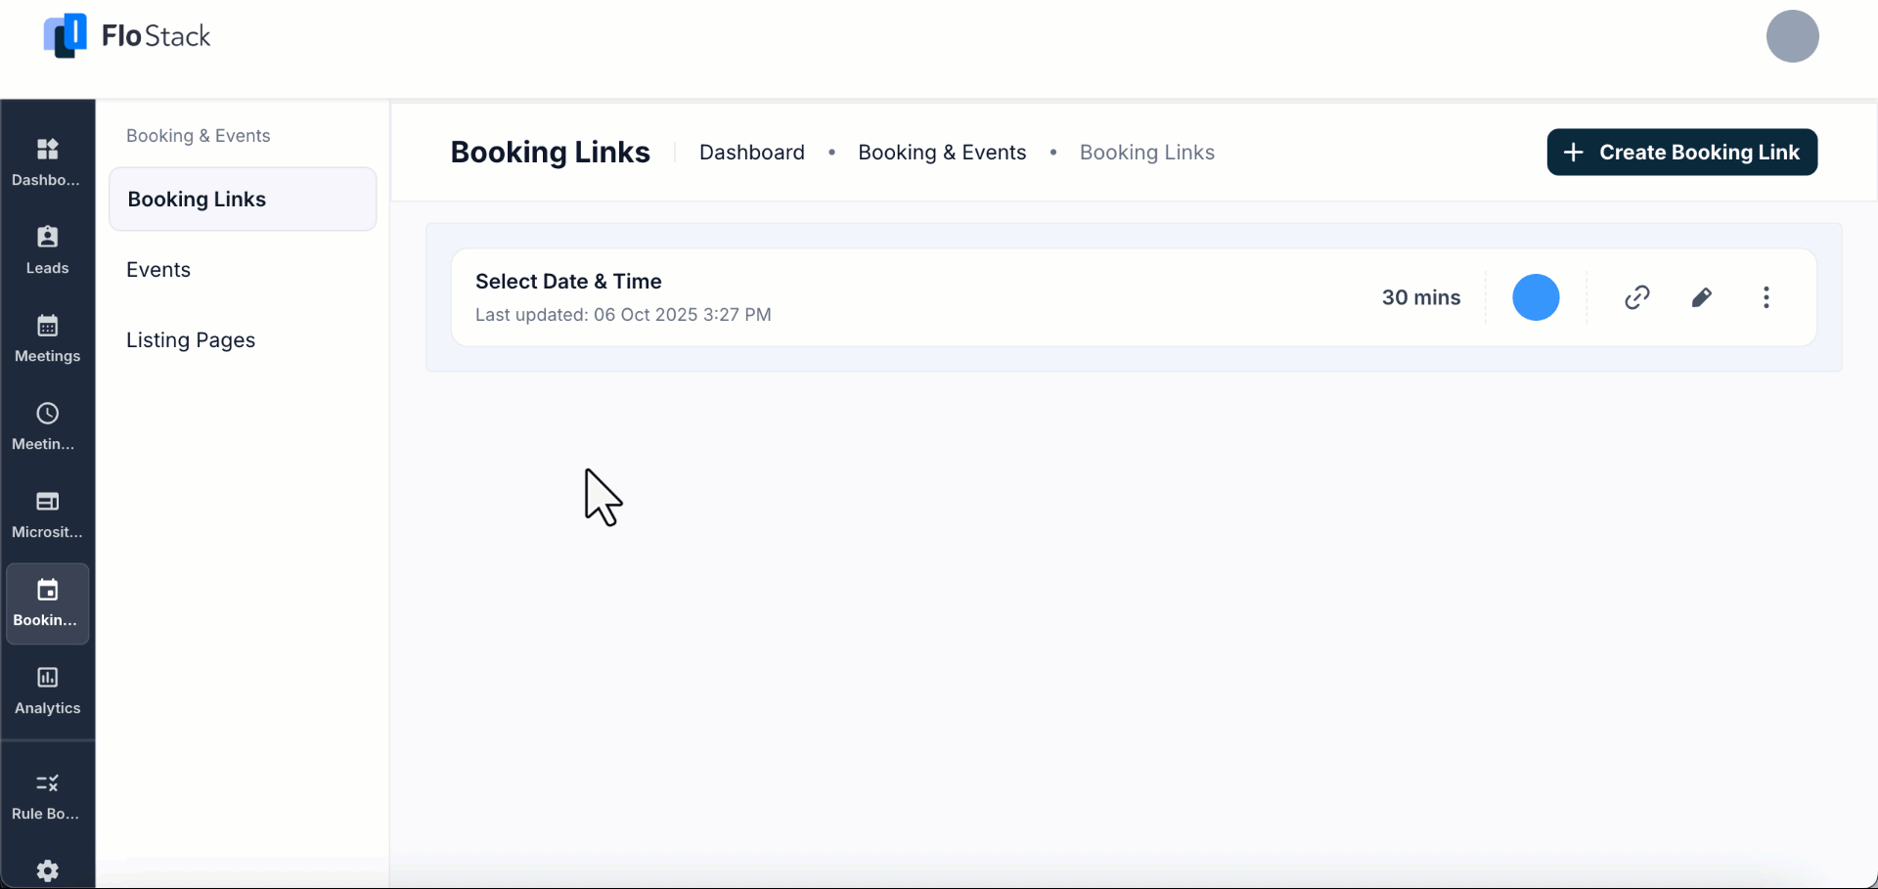Click the FloStack logo
The height and width of the screenshot is (889, 1878).
(127, 35)
